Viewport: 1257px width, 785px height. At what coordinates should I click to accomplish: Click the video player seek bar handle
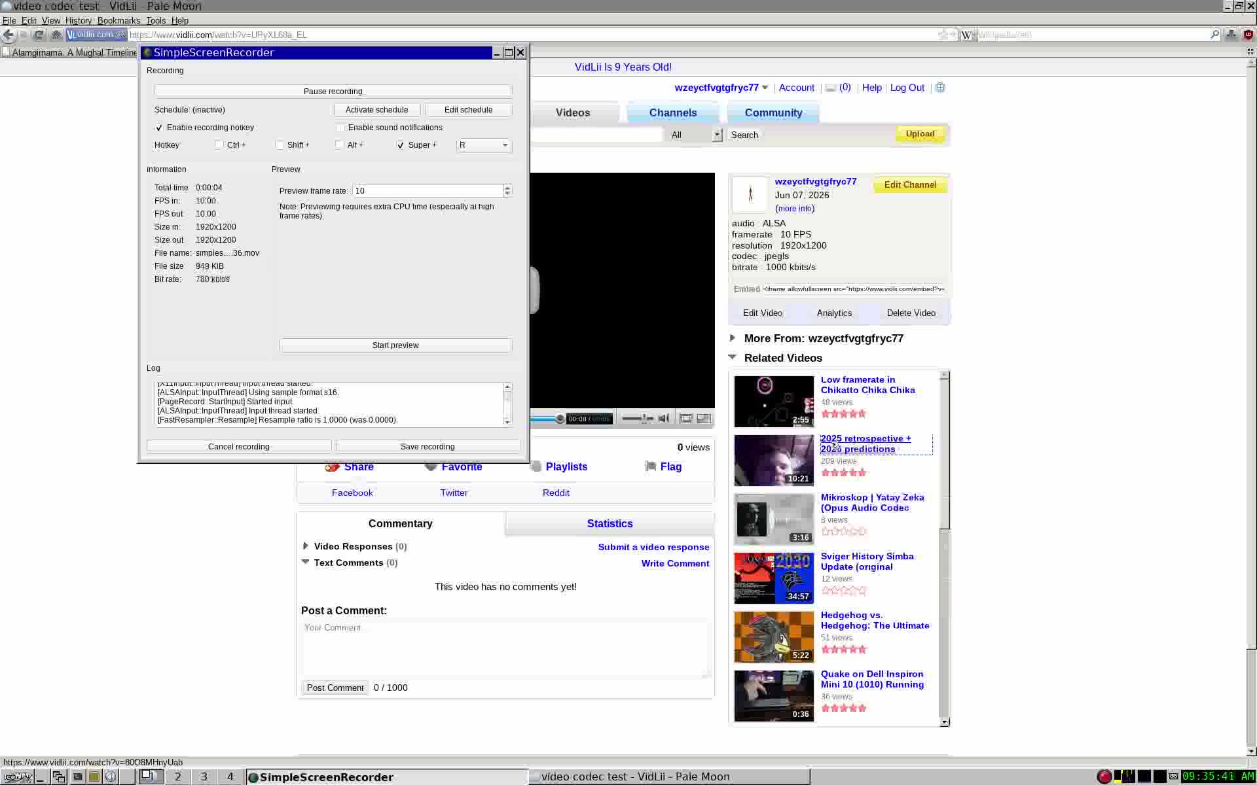[x=560, y=419]
